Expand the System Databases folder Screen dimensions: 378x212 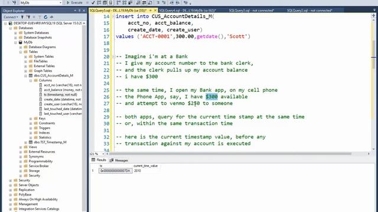coord(16,33)
